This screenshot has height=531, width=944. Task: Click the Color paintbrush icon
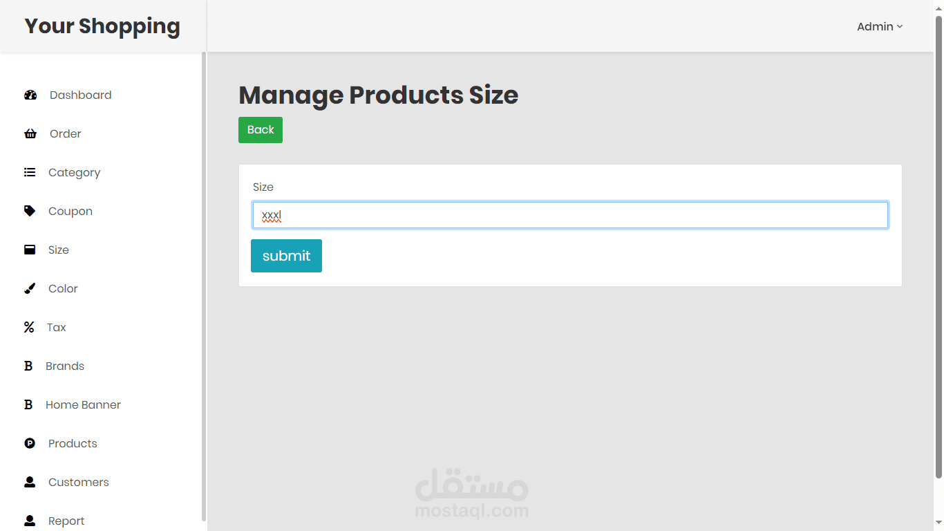click(x=30, y=289)
